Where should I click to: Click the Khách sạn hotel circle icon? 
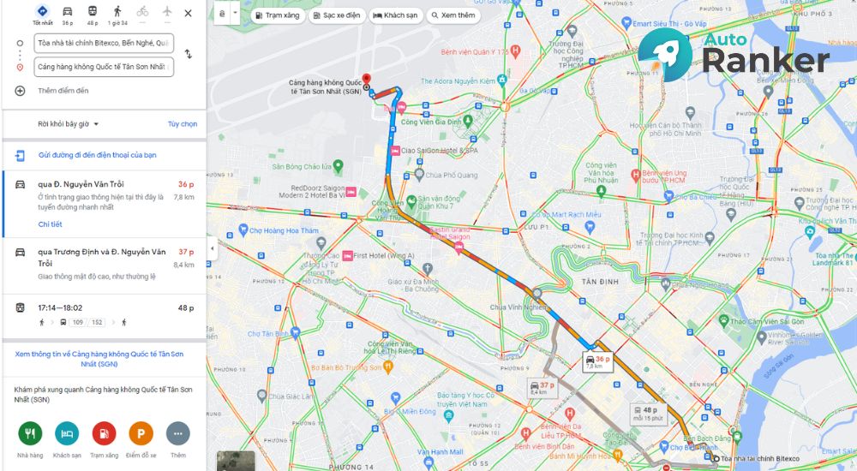pos(67,434)
